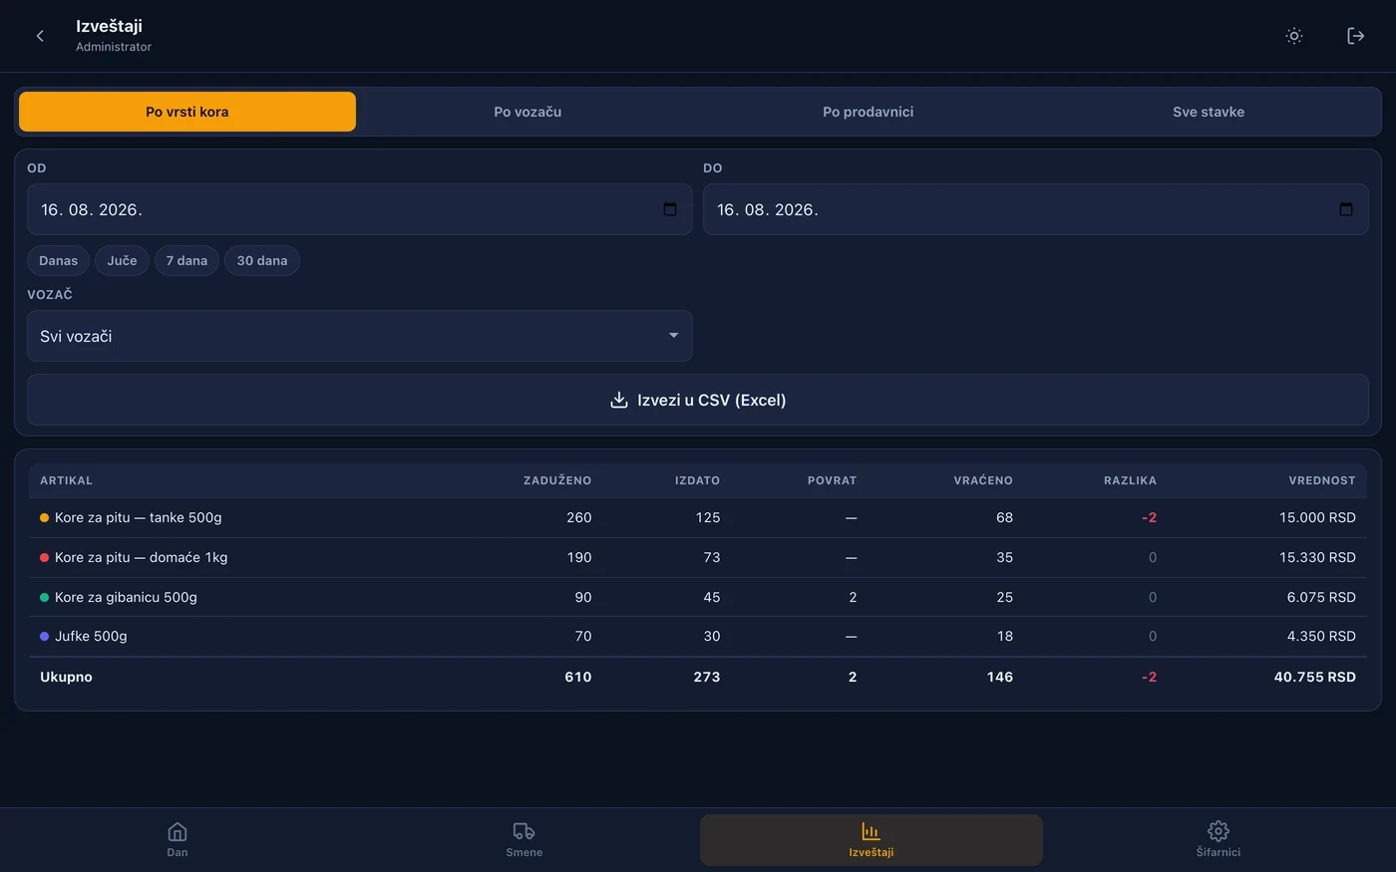
Task: Open the Dan home tab
Action: pos(177,839)
